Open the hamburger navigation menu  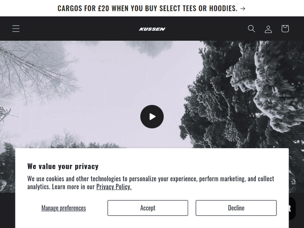(16, 29)
